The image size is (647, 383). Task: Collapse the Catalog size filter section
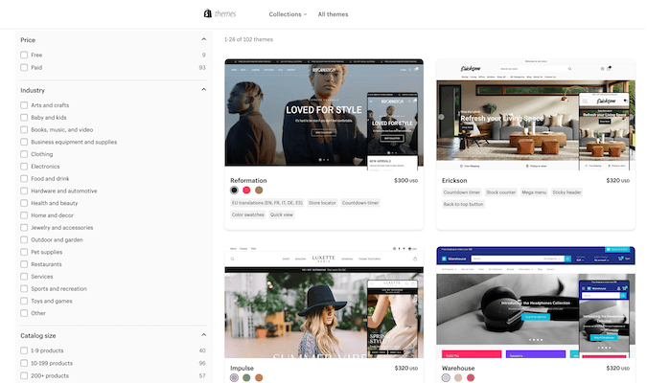(204, 335)
